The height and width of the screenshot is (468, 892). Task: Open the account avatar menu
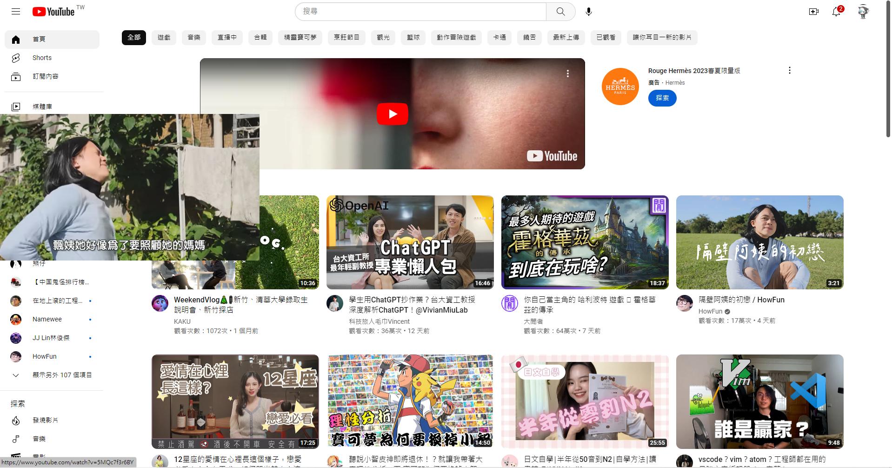(863, 12)
